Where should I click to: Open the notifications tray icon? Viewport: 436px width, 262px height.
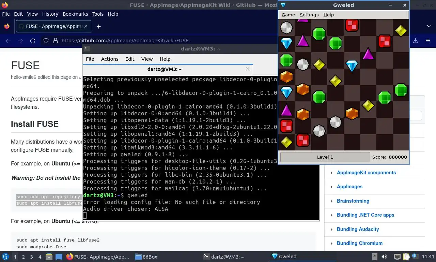point(415,257)
